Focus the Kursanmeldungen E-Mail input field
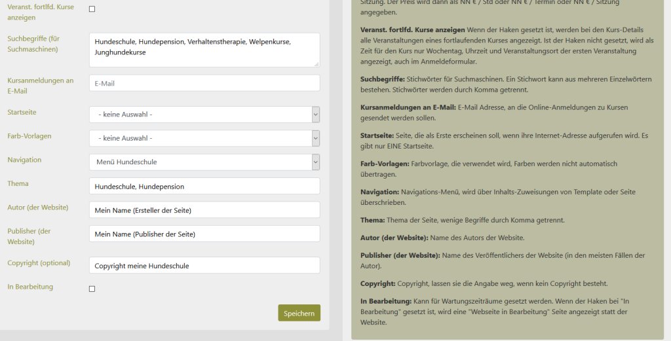The height and width of the screenshot is (341, 671). click(x=204, y=83)
